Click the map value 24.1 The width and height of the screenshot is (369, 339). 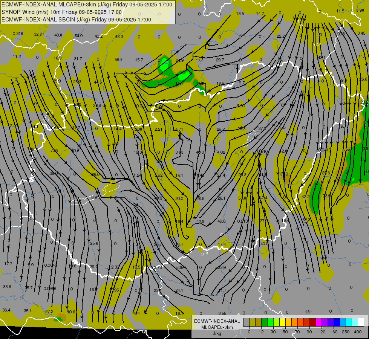point(179,290)
